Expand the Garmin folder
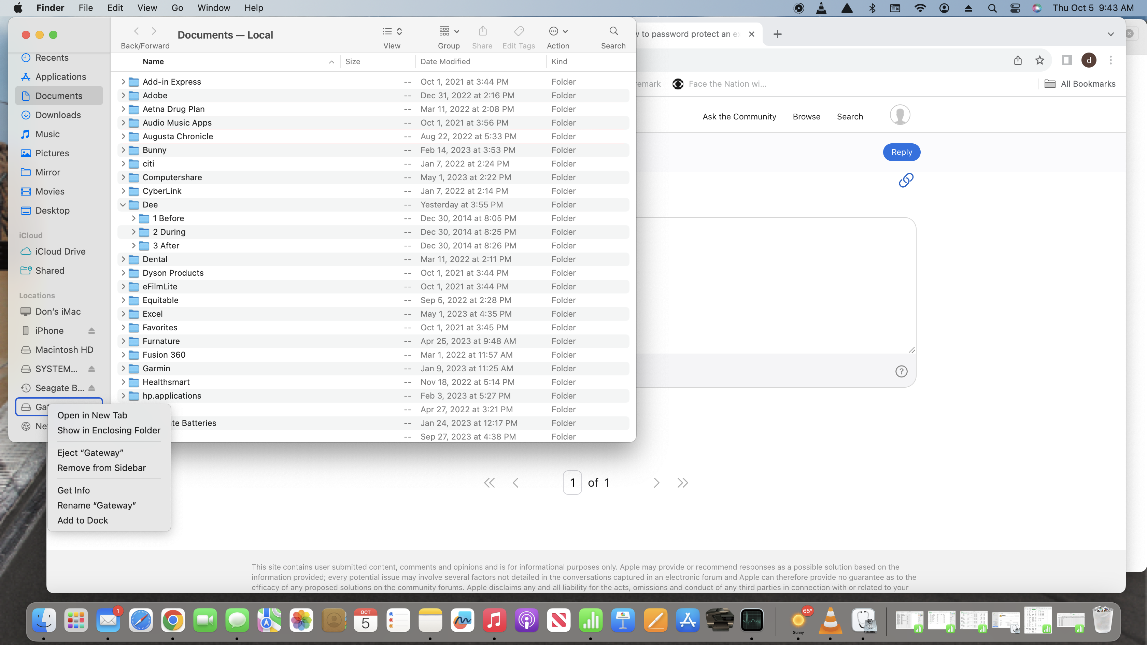Image resolution: width=1147 pixels, height=645 pixels. (x=123, y=369)
